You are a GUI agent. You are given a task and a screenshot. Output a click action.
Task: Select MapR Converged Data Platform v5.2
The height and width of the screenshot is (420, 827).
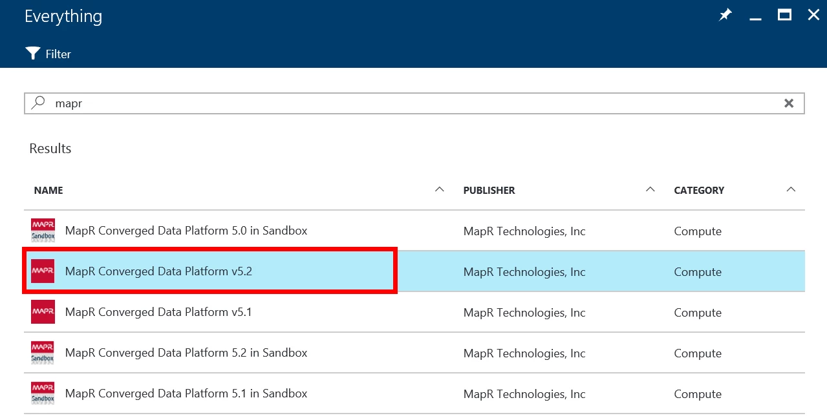(x=158, y=271)
